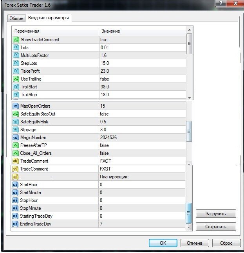Click the Переменная column header
The height and width of the screenshot is (253, 244).
[x=55, y=31]
